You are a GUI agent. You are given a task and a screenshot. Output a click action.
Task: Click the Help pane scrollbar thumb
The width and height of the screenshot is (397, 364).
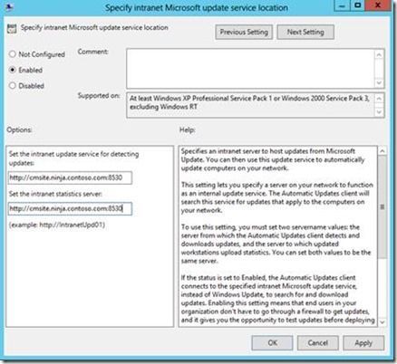pos(382,207)
